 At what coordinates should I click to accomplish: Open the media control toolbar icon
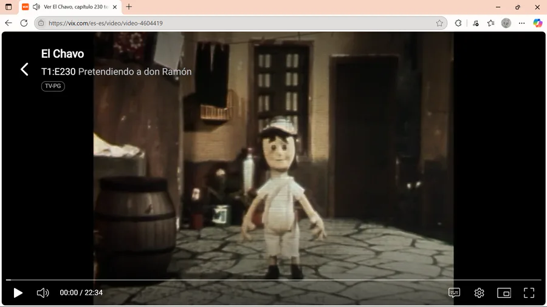click(x=475, y=23)
